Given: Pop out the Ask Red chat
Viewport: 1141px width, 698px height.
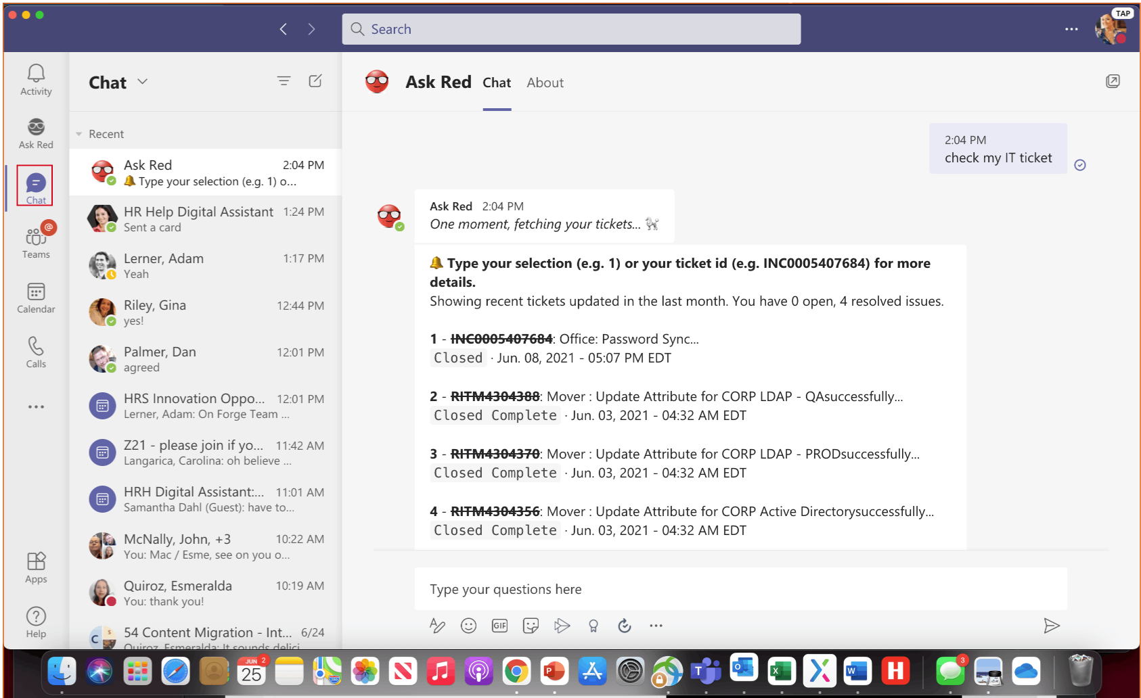Looking at the screenshot, I should pyautogui.click(x=1113, y=81).
